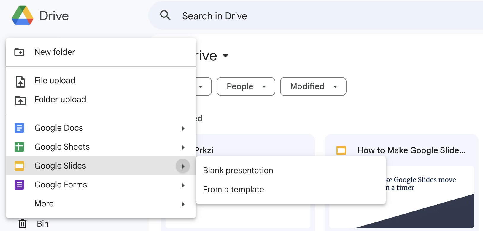
Task: Expand the Google Forms submenu arrow
Action: tap(183, 185)
